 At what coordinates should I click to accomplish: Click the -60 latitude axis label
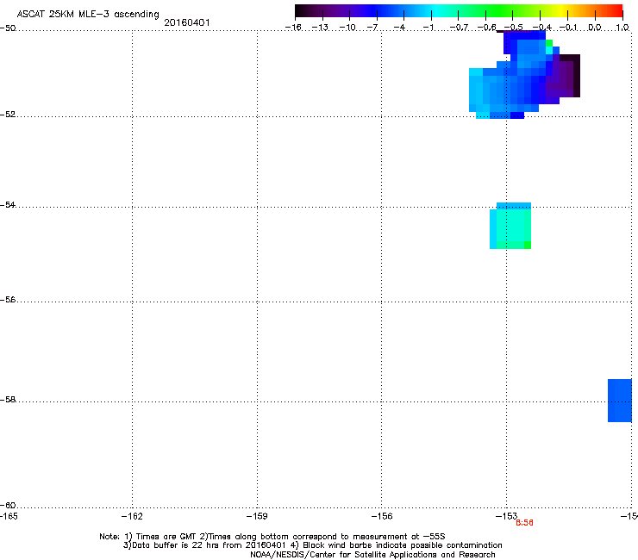point(8,505)
